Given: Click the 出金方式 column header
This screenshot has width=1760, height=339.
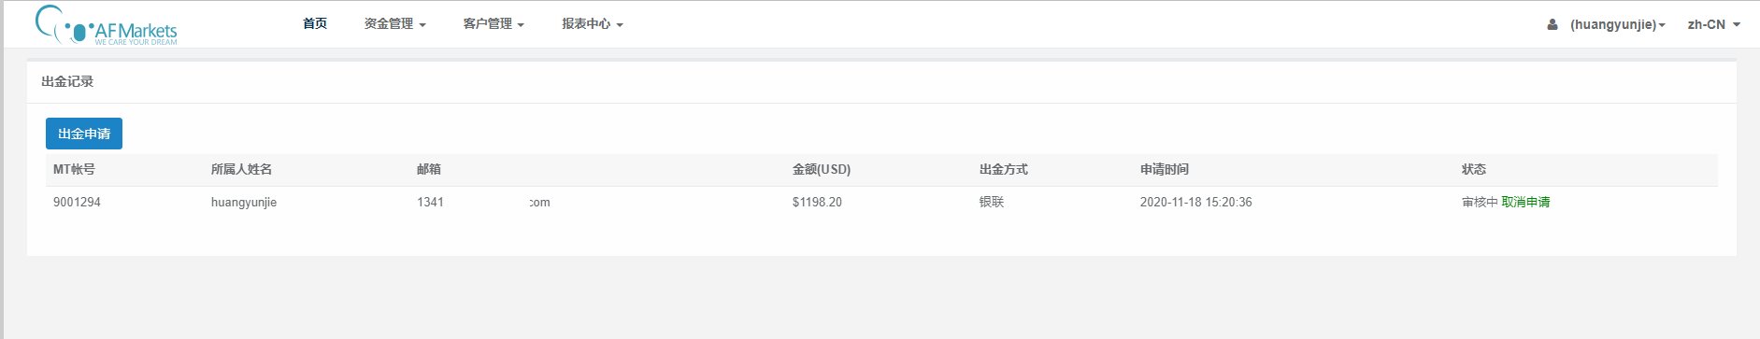Looking at the screenshot, I should (x=1004, y=169).
